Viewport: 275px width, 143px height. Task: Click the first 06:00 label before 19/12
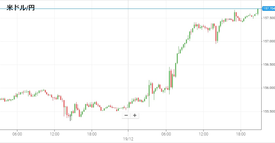(x=17, y=134)
